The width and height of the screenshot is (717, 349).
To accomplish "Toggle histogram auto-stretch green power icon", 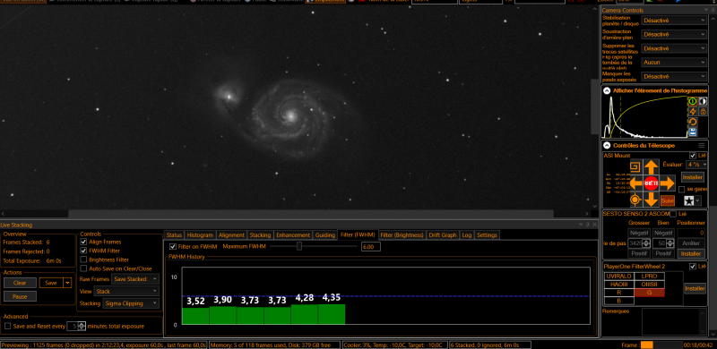I will pyautogui.click(x=692, y=101).
